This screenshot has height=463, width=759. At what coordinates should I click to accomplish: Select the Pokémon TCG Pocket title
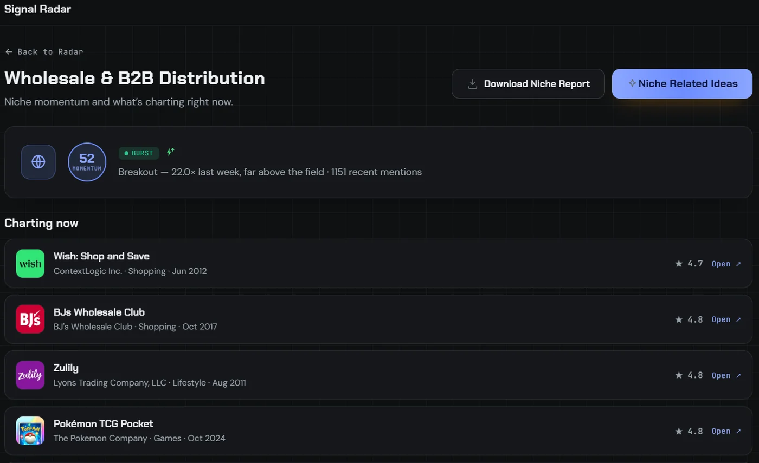pos(104,423)
